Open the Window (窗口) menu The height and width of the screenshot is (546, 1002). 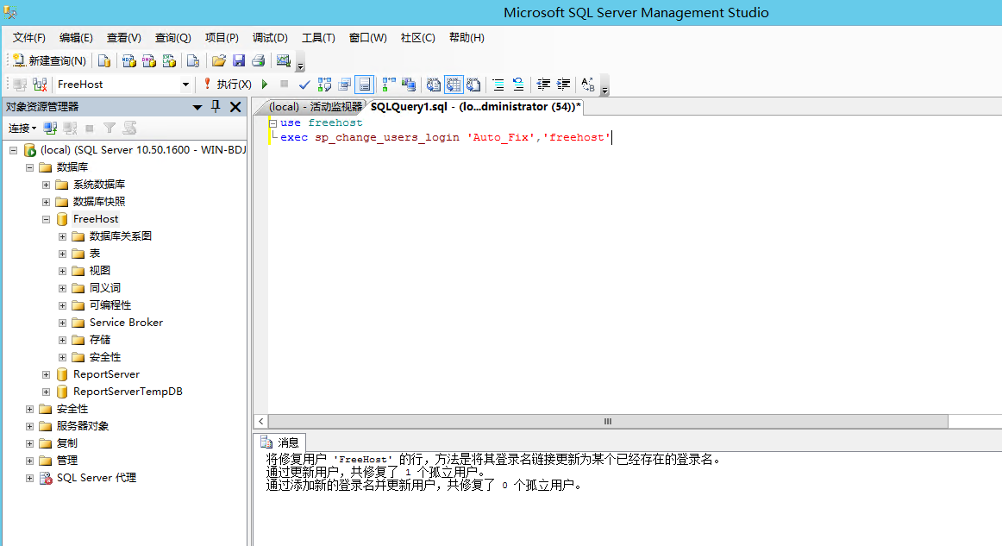[367, 38]
